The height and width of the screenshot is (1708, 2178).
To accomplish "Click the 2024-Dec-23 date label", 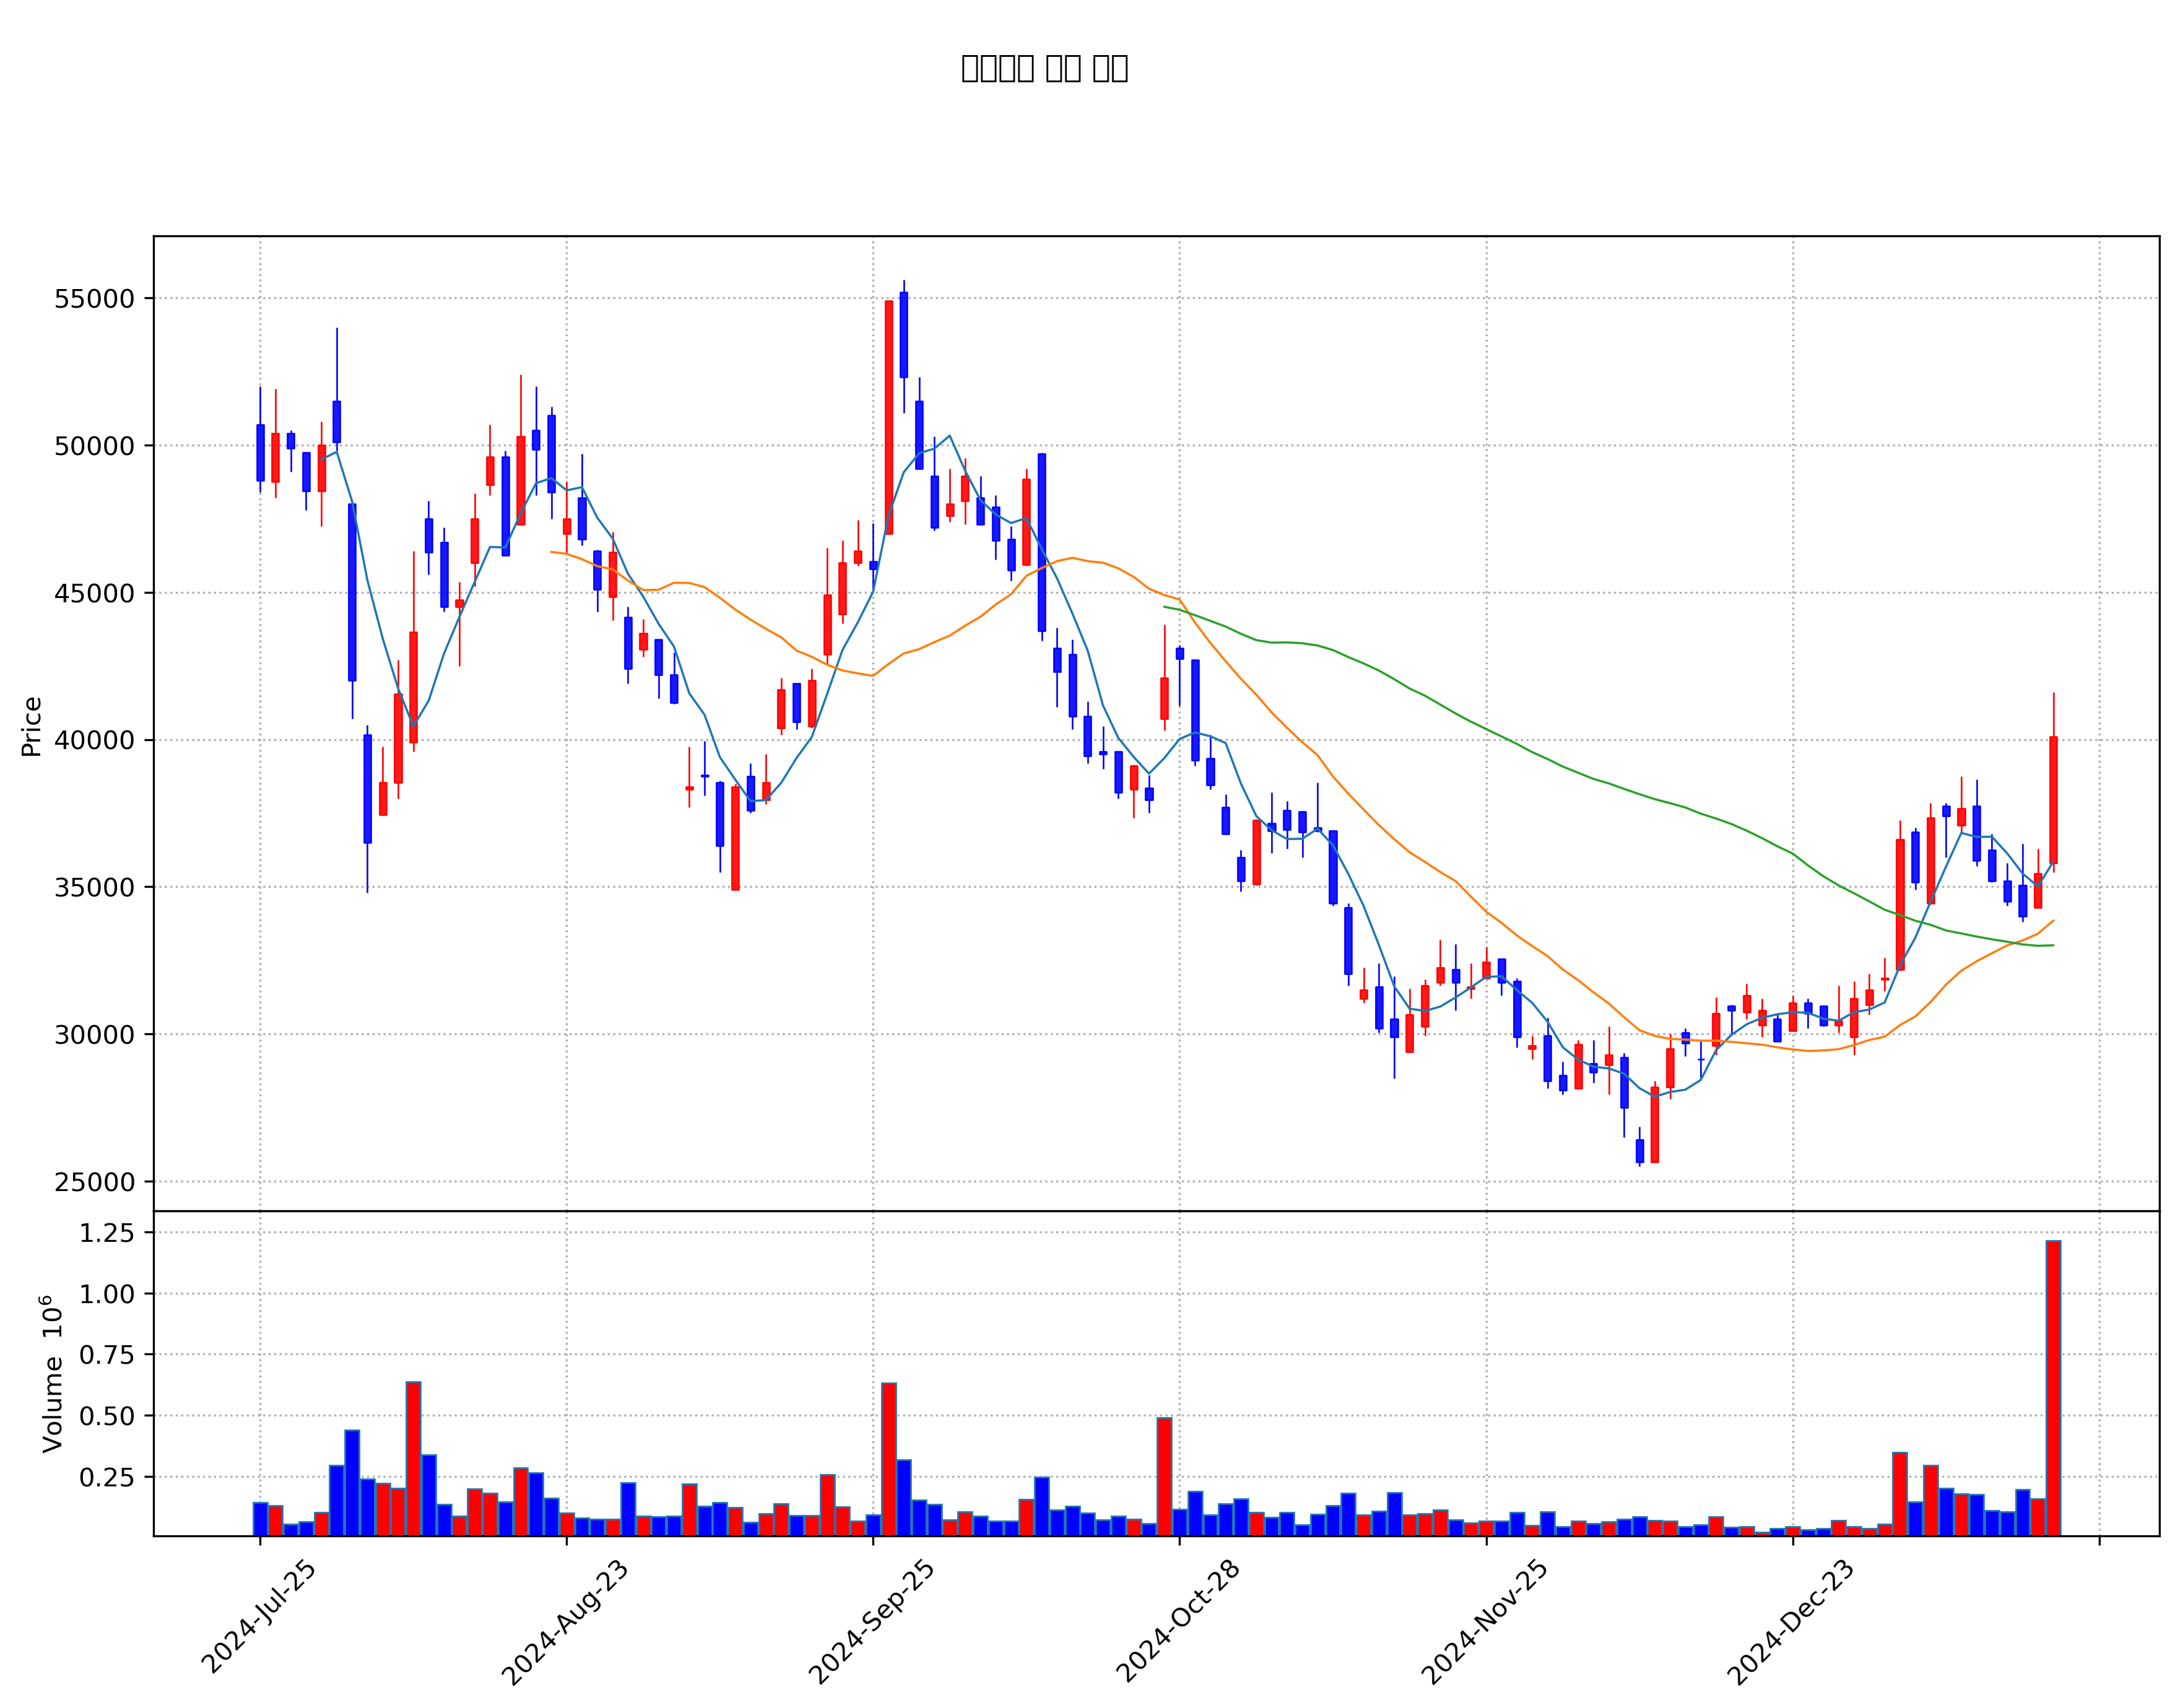I will 1791,1622.
